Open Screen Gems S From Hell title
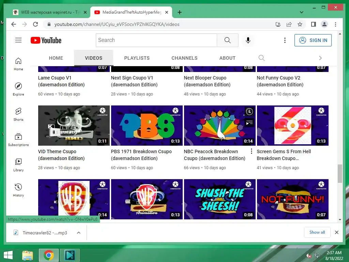This screenshot has height=262, width=349. 284,155
